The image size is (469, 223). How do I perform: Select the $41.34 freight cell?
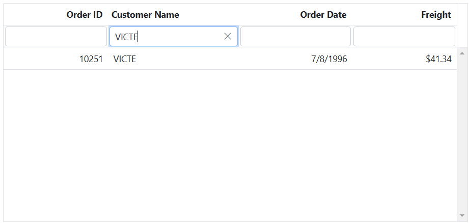(x=438, y=59)
